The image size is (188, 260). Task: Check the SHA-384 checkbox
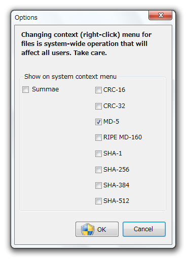[98, 185]
